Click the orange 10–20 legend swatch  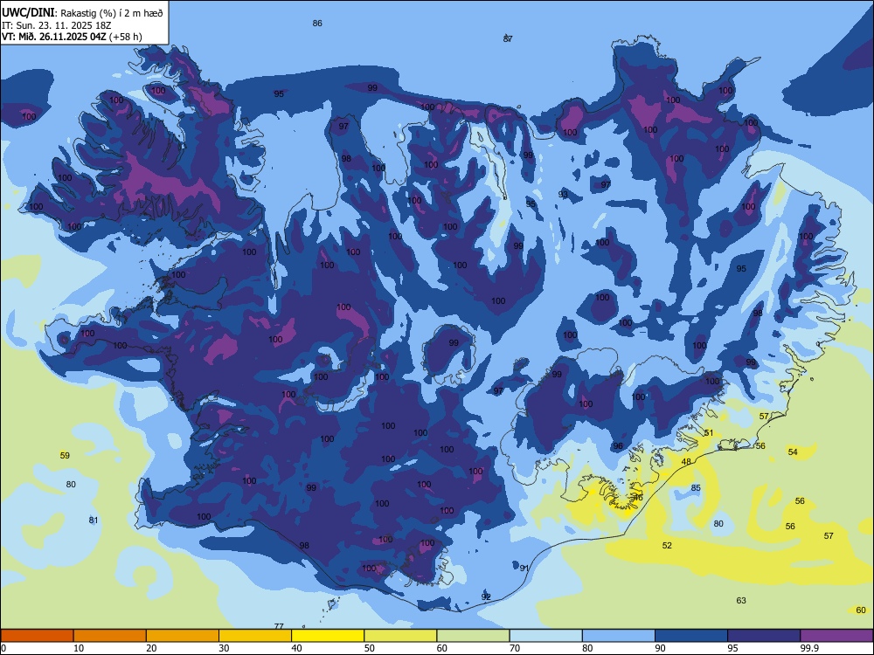pos(110,636)
